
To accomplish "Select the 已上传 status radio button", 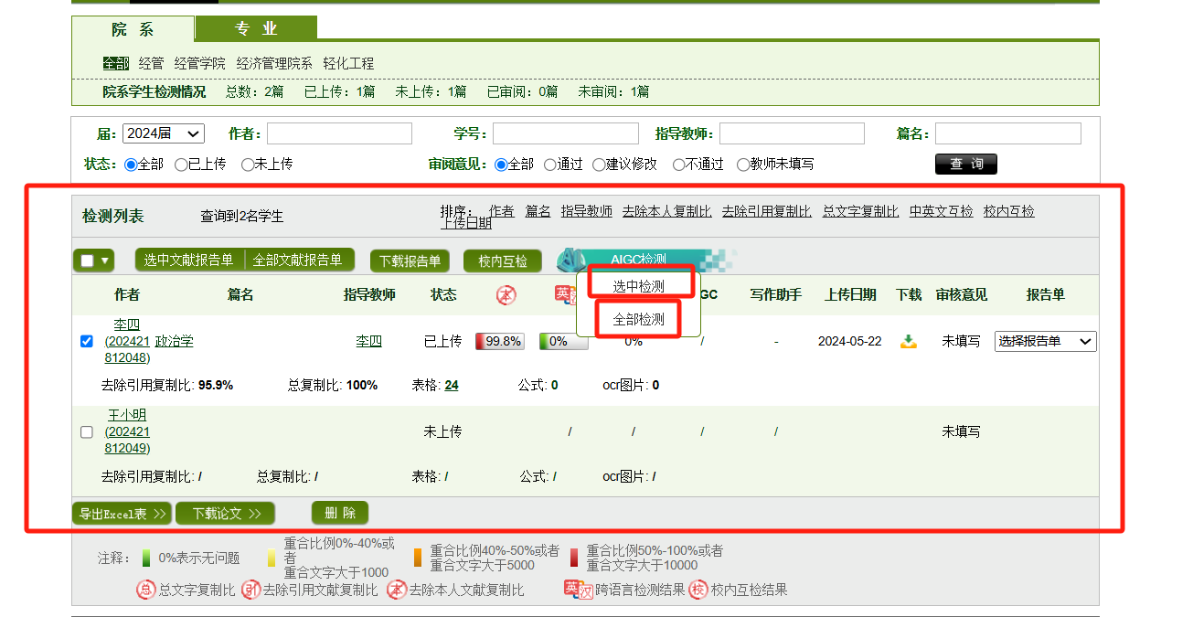I will click(181, 165).
